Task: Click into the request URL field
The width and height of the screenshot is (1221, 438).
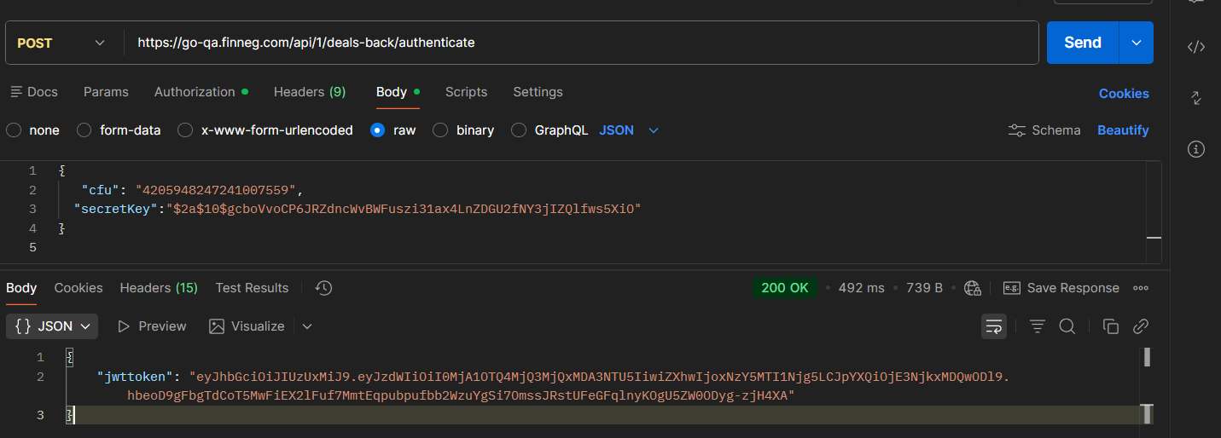Action: click(x=580, y=43)
